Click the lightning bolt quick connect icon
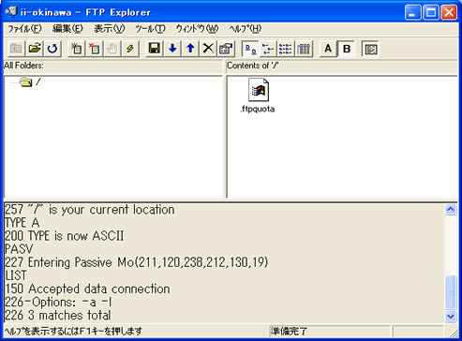This screenshot has height=341, width=462. tap(130, 49)
